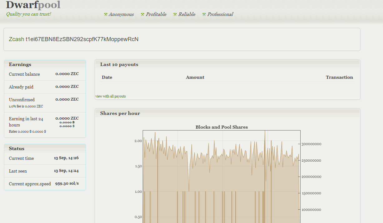The image size is (383, 223).
Task: Click the Quality you can trust tagline
Action: 28,14
